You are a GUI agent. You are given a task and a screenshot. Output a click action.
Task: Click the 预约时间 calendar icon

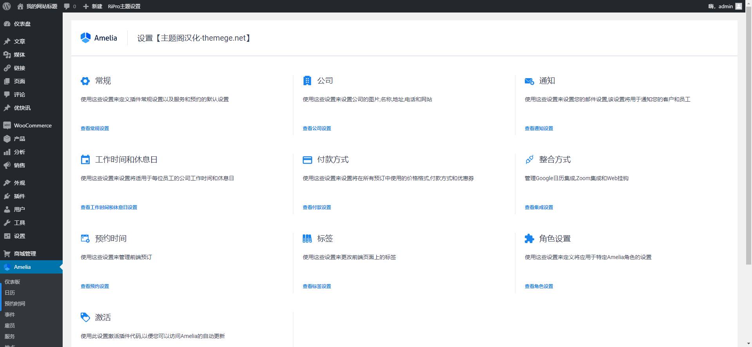pos(85,238)
